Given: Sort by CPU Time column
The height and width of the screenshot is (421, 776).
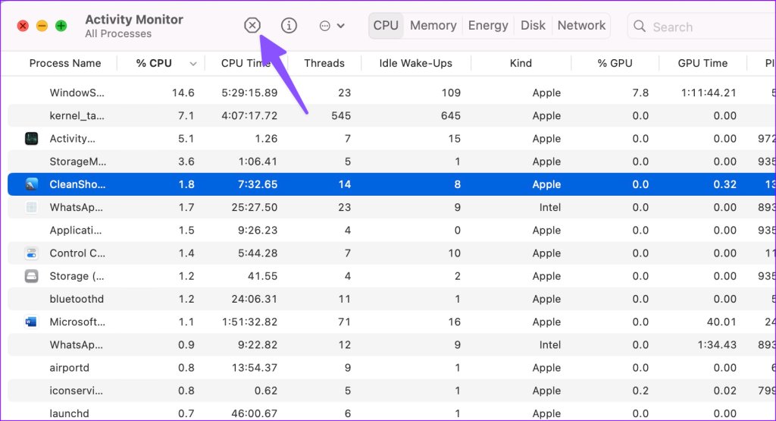Looking at the screenshot, I should (x=246, y=64).
